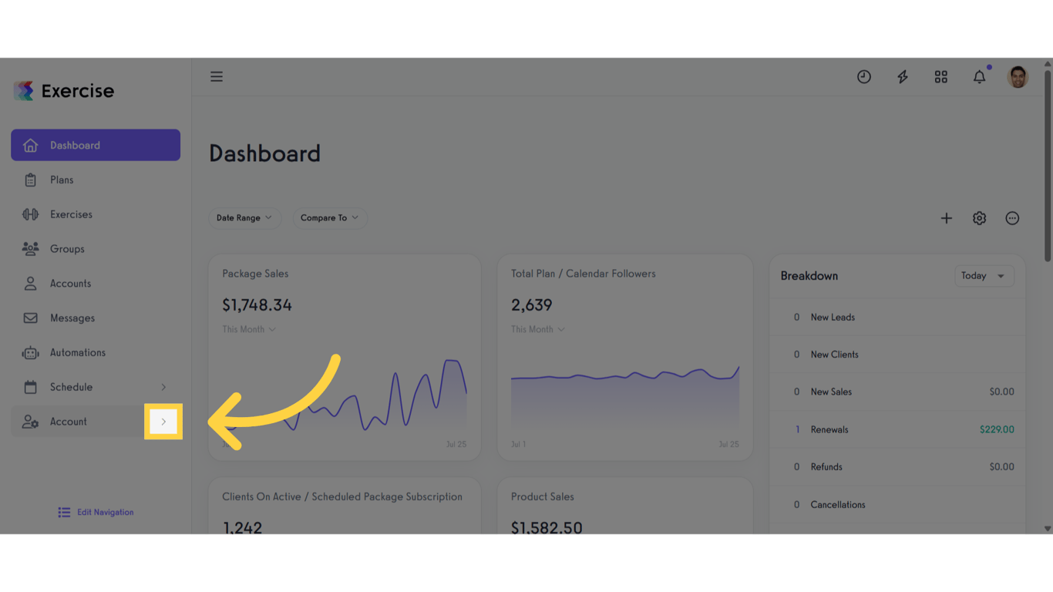Open the notifications bell
Screen dimensions: 1053x592
click(x=980, y=76)
